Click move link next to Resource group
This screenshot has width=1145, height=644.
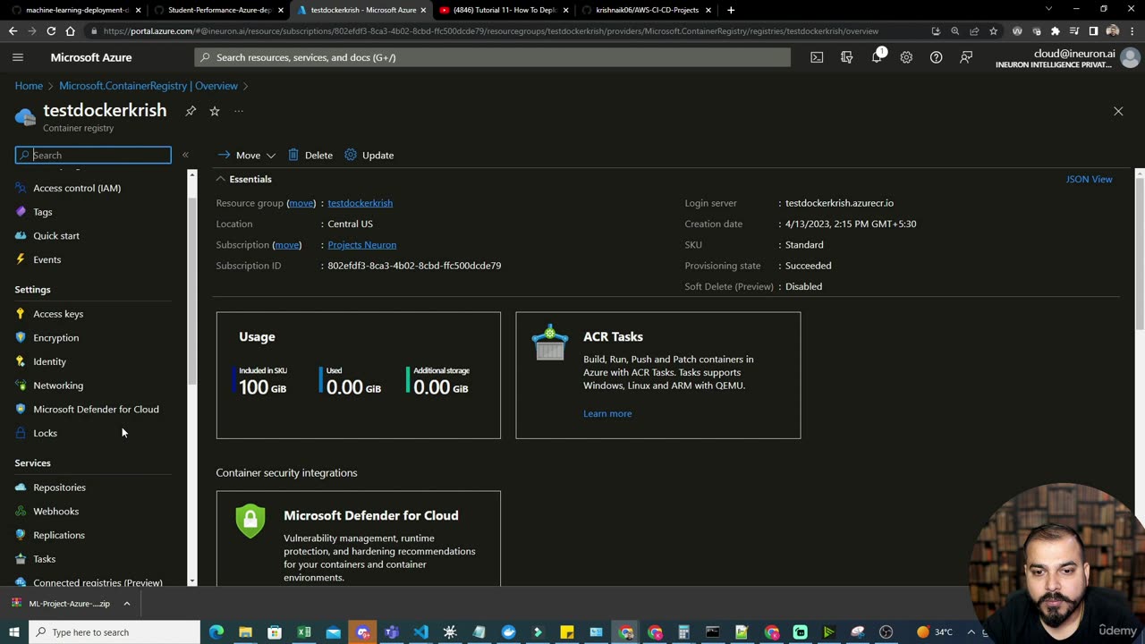coord(301,203)
